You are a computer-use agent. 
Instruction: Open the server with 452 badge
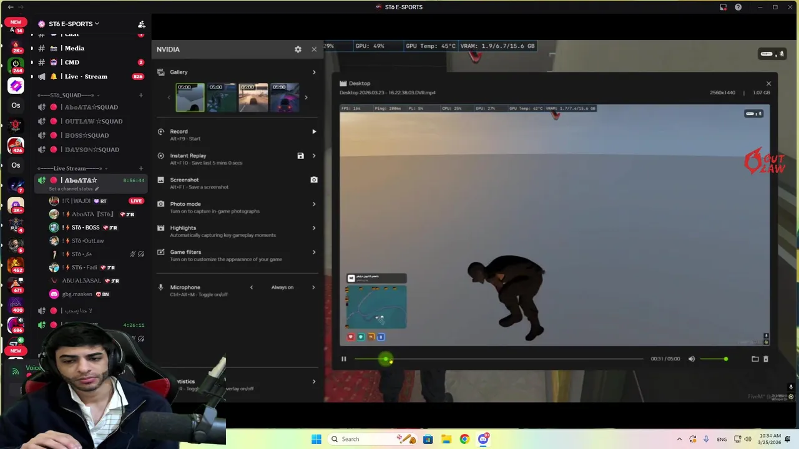(16, 266)
